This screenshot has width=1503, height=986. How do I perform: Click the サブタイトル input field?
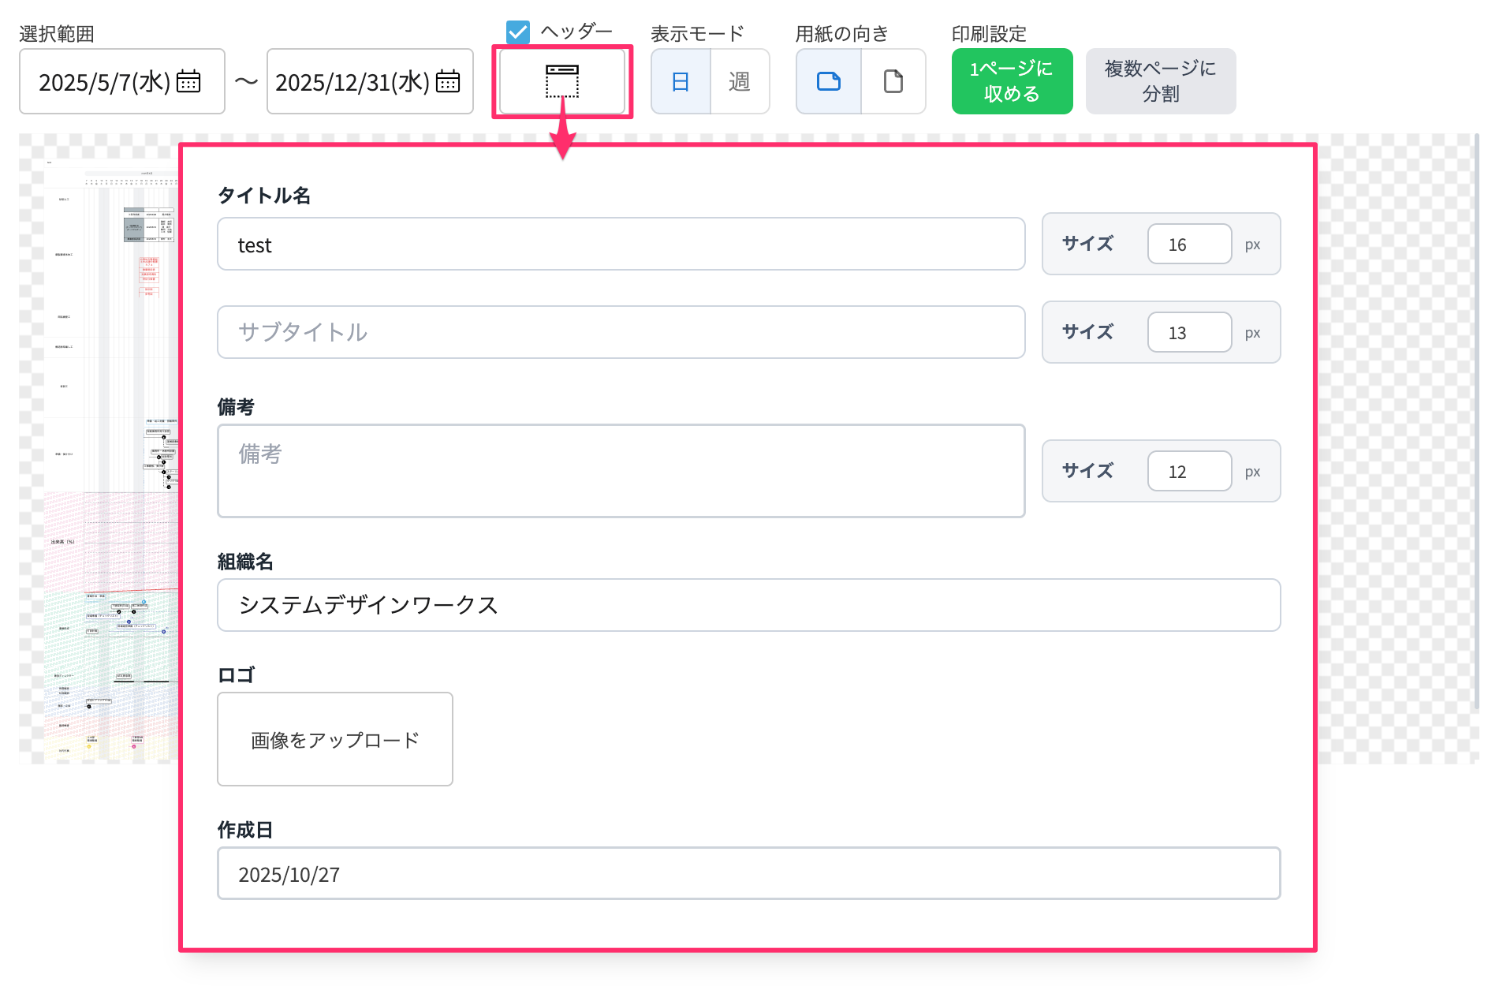(x=621, y=332)
